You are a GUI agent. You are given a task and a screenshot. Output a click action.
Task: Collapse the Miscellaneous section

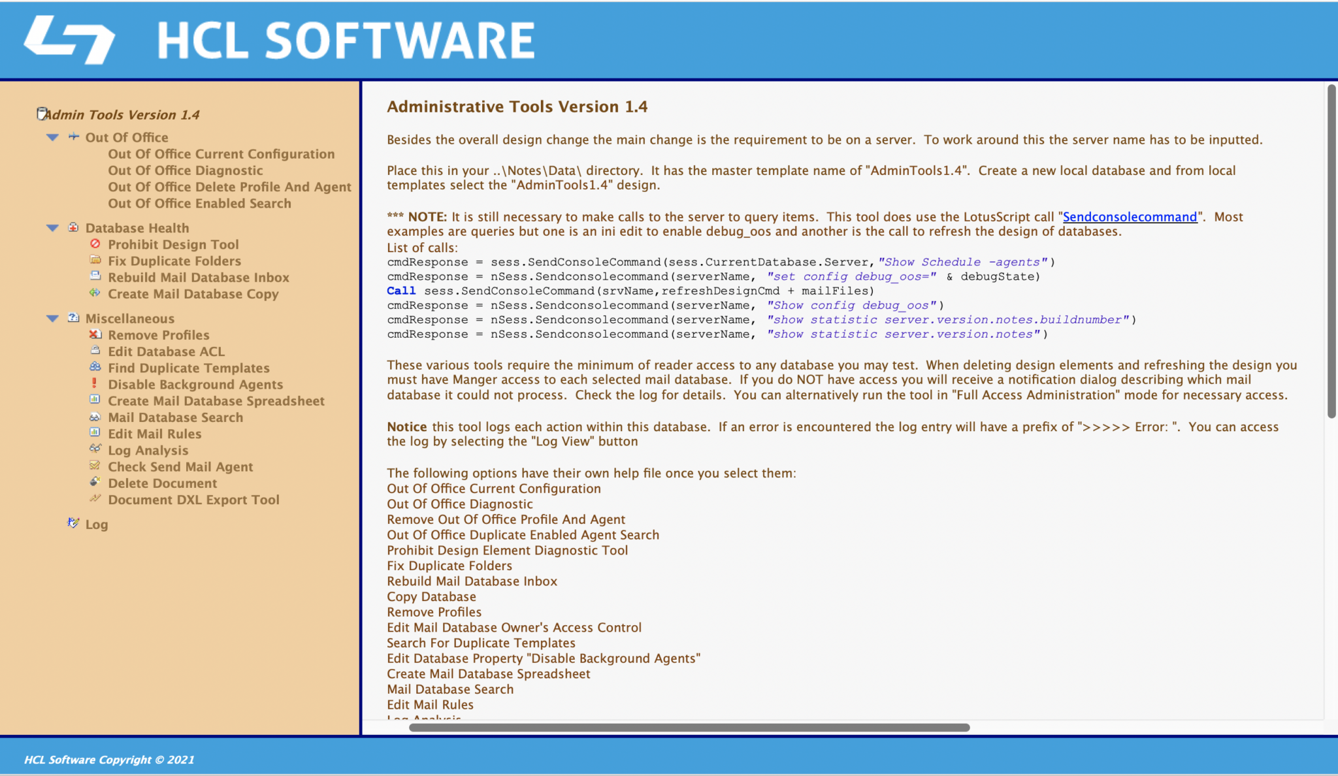point(52,318)
